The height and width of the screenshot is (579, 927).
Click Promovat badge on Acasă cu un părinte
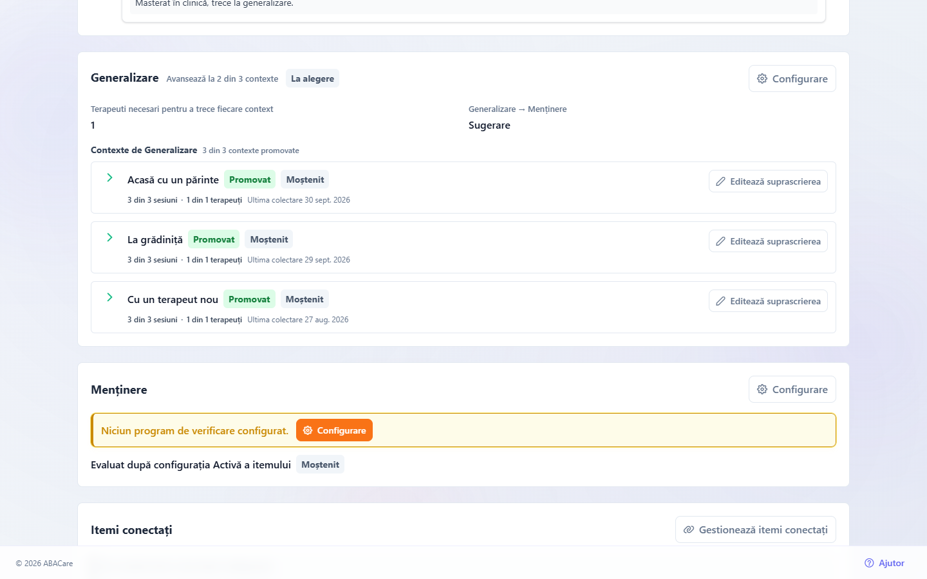(x=250, y=179)
